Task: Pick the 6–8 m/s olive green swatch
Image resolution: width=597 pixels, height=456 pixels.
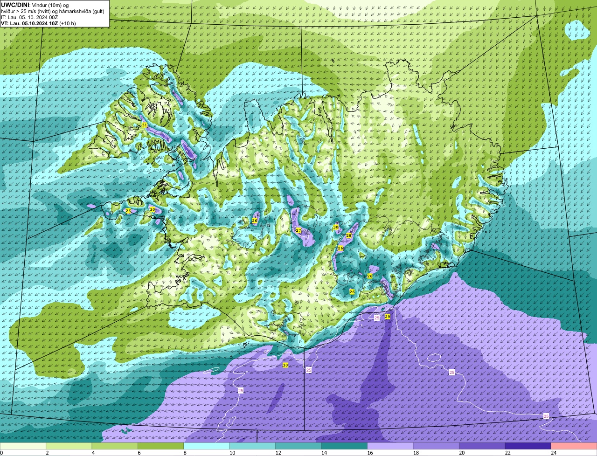Action: 161,446
